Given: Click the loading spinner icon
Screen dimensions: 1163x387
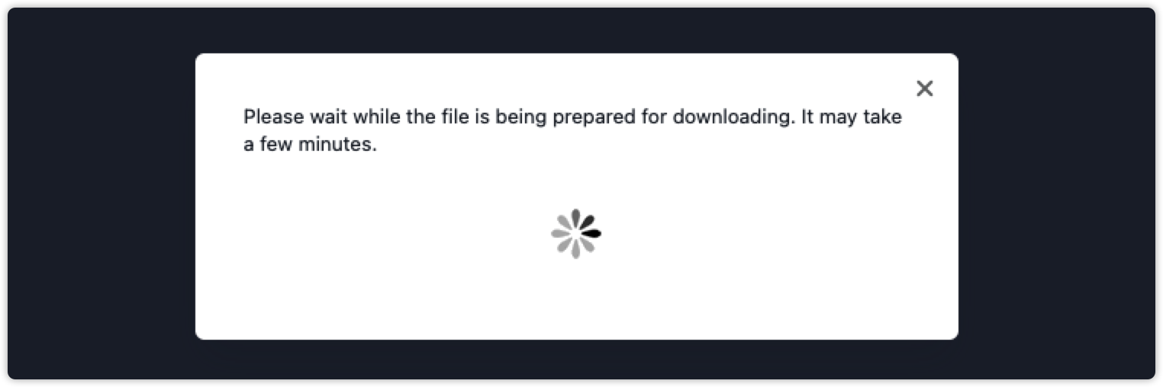Looking at the screenshot, I should [x=576, y=233].
